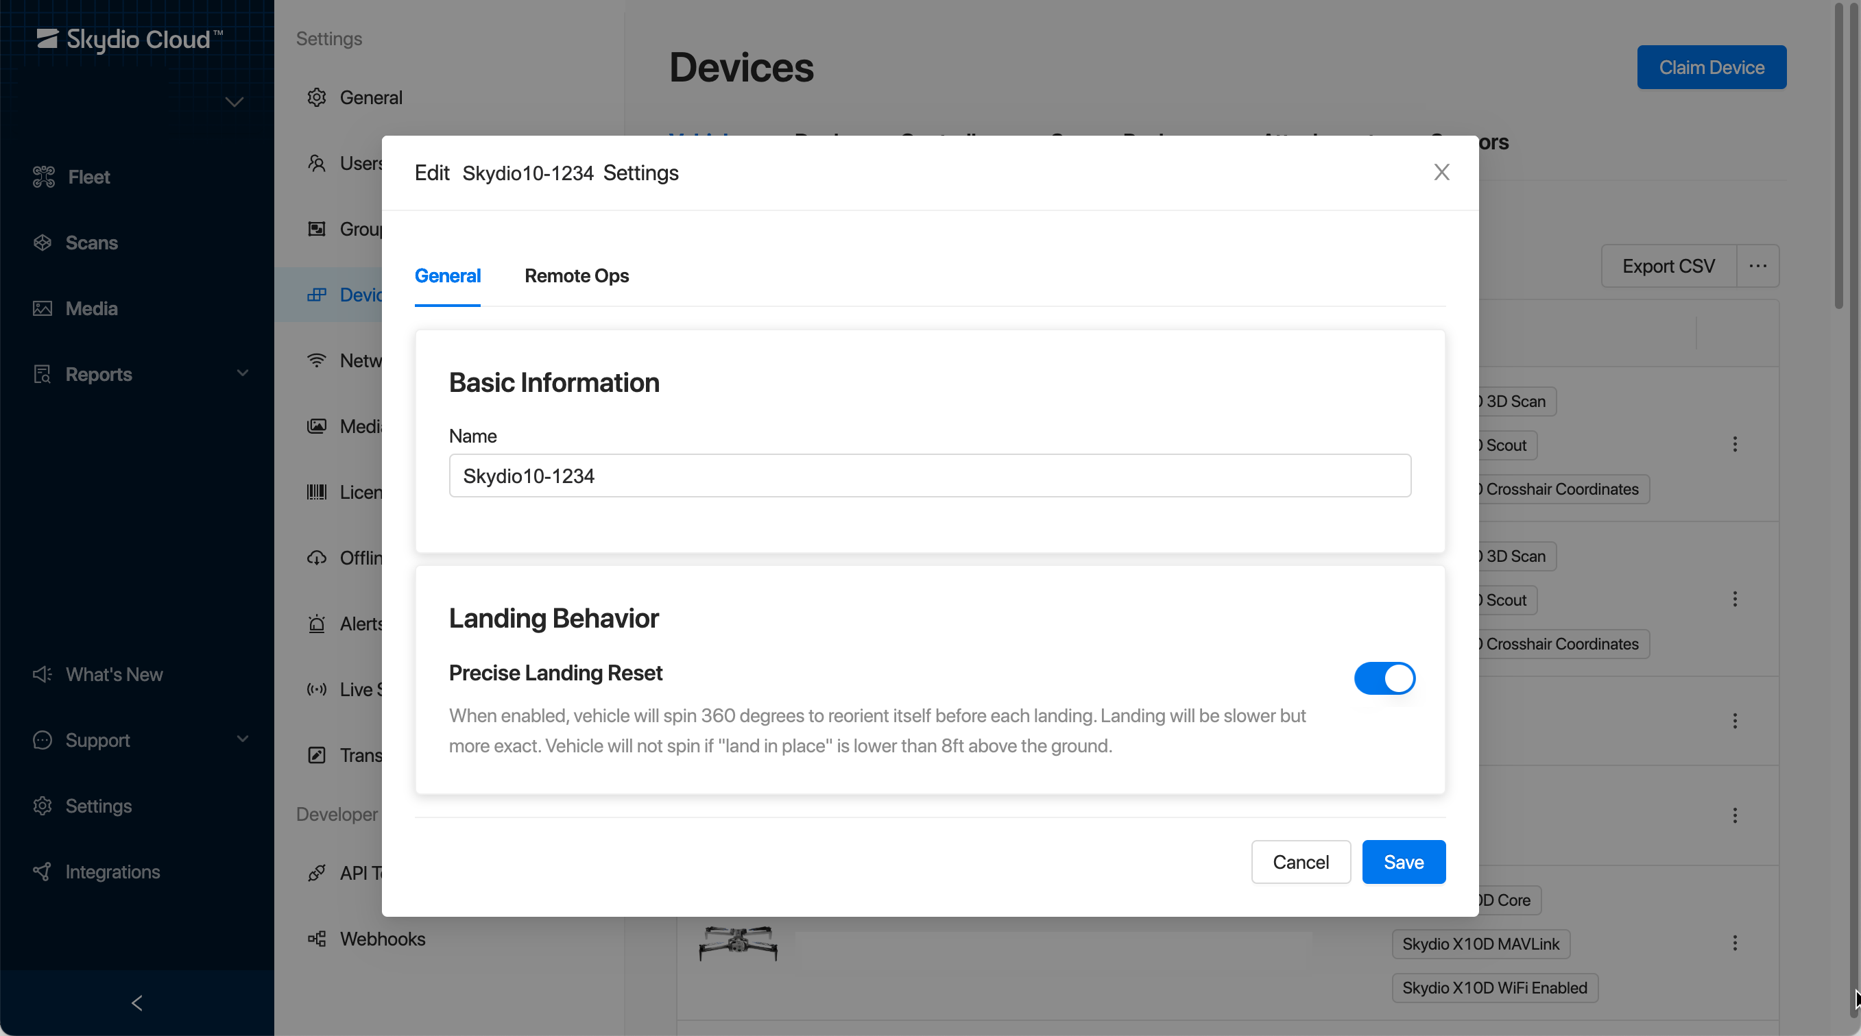Click the What's New megaphone icon
The width and height of the screenshot is (1861, 1036).
coord(43,674)
